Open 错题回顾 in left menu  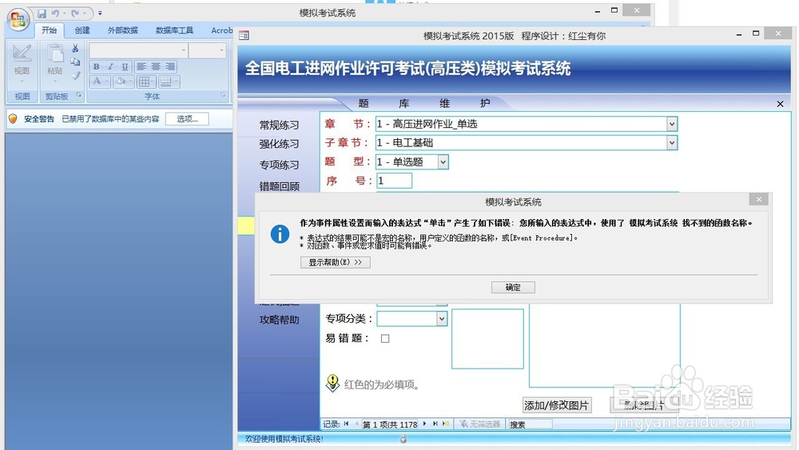[x=279, y=186]
